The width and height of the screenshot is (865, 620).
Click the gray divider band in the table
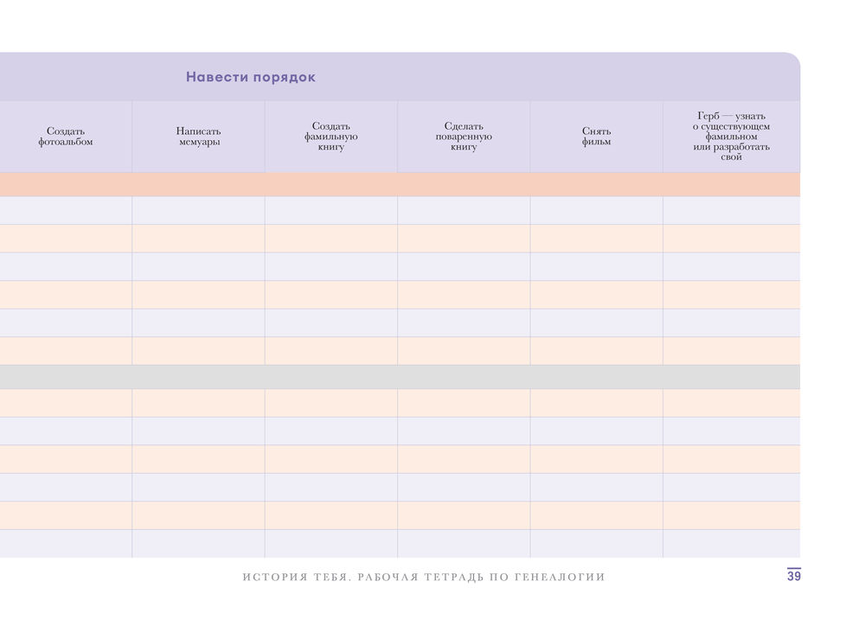398,377
